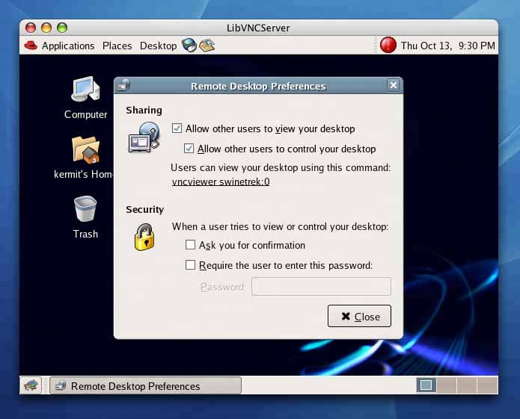Minimize LibVNCServer window with yellow button
The image size is (520, 419).
[46, 28]
